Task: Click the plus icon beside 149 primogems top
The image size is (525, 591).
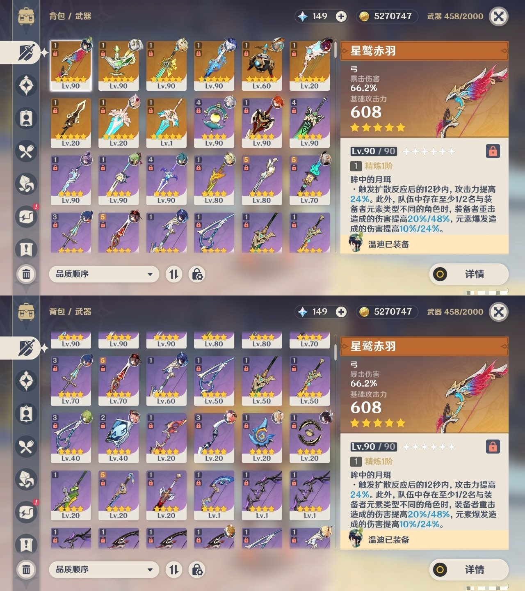Action: pos(341,16)
